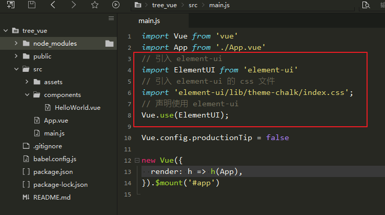The height and width of the screenshot is (215, 385).
Task: Click productionTip on line 10
Action: [222, 138]
